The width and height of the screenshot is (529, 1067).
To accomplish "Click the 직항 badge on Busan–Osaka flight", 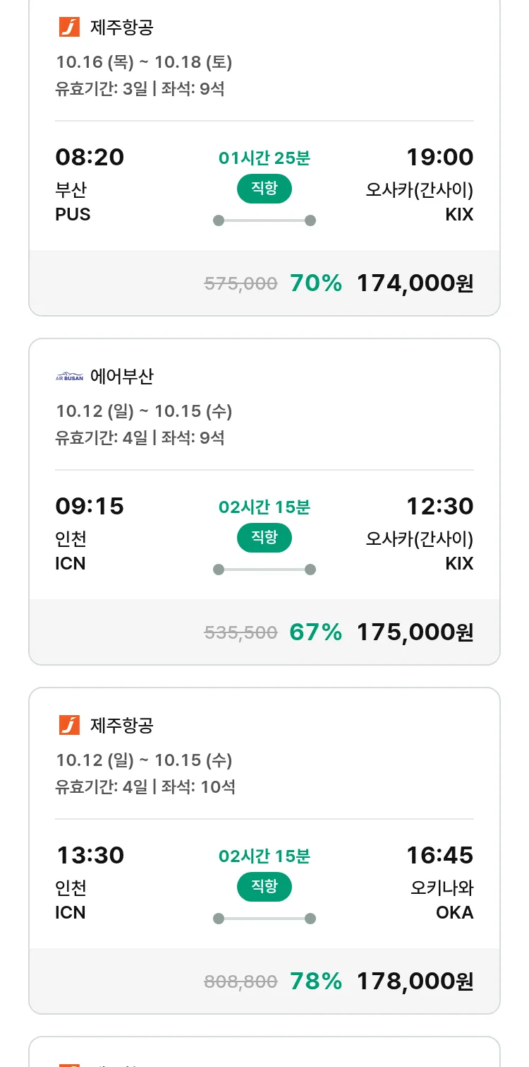I will coord(264,189).
